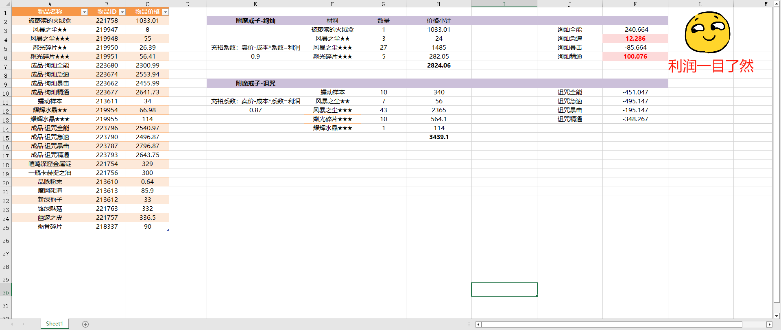Click the red 100.076 profit cell

pos(635,57)
